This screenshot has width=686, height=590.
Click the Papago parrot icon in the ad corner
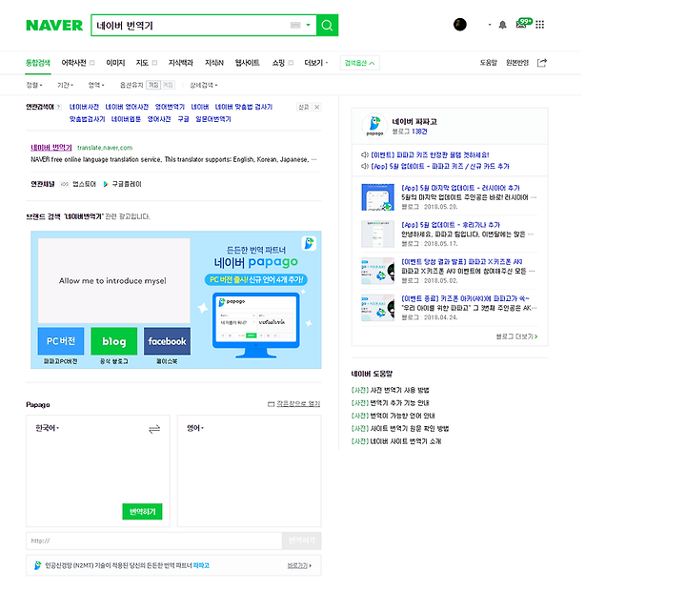[x=309, y=243]
